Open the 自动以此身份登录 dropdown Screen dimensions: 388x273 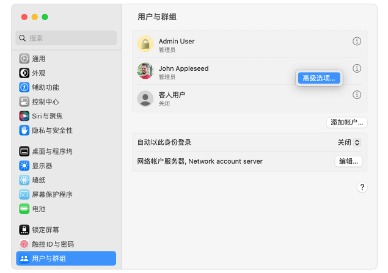pos(348,142)
